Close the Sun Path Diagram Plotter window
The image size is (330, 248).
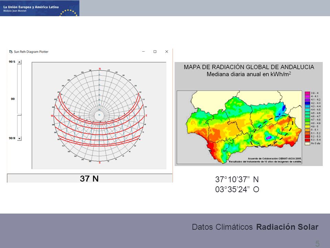click(167, 52)
